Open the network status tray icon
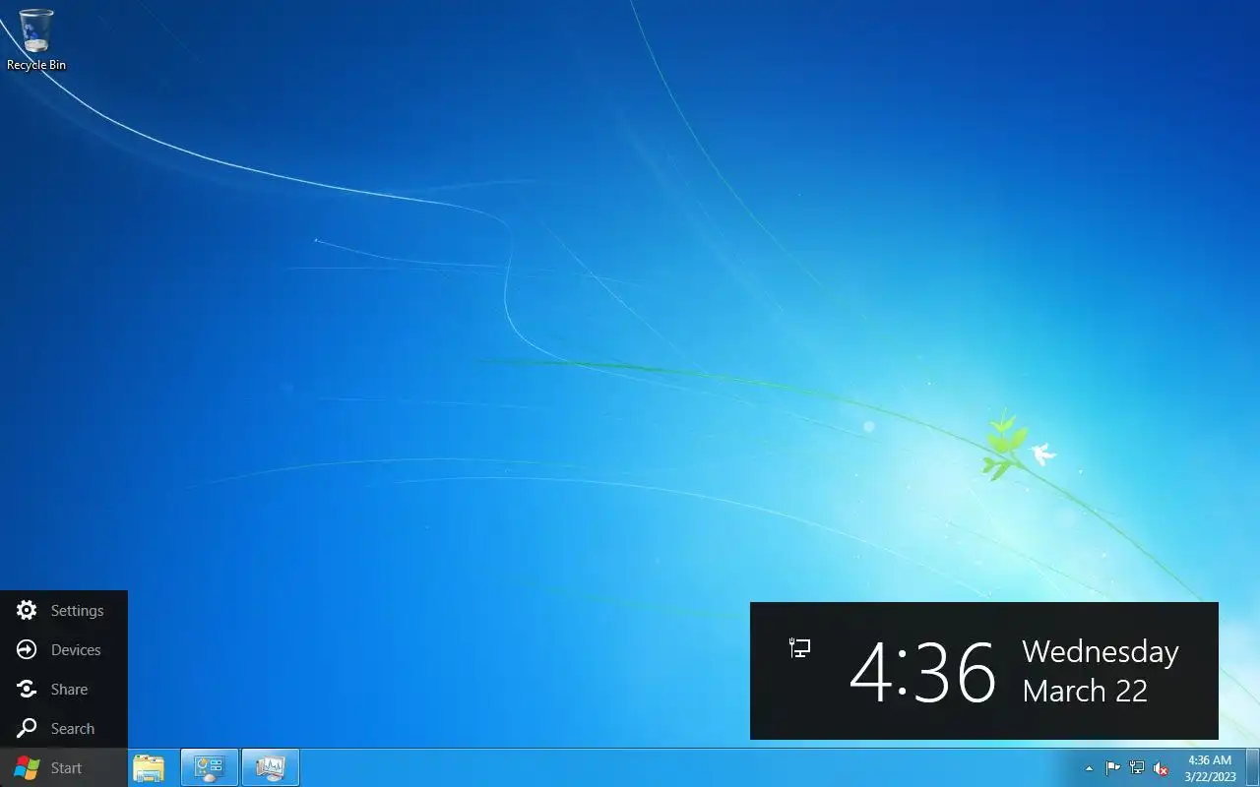 tap(1137, 768)
